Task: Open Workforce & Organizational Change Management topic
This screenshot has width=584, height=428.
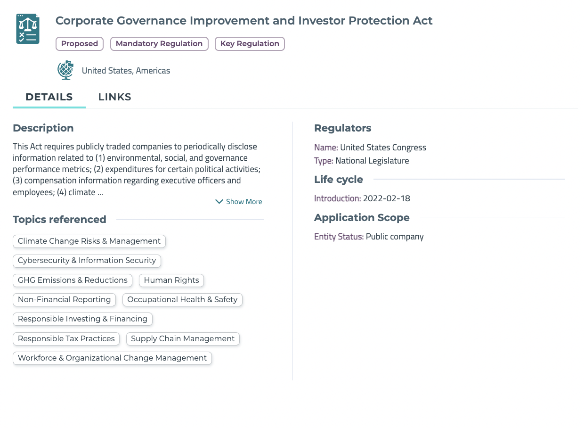Action: point(112,358)
